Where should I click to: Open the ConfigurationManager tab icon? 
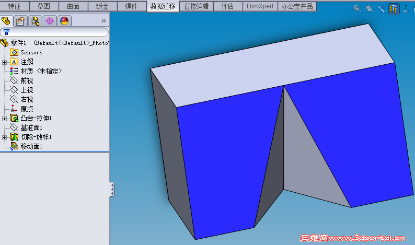pyautogui.click(x=35, y=21)
